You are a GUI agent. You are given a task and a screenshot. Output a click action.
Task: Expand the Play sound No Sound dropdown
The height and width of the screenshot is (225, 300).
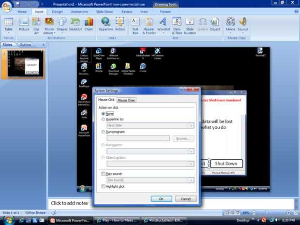191,180
